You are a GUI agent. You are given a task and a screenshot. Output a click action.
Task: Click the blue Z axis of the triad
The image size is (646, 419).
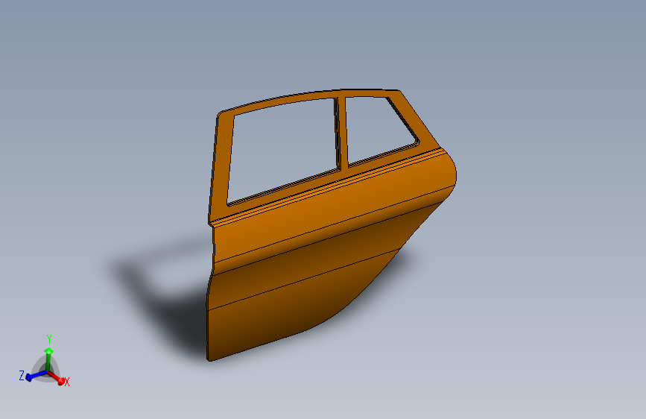tap(37, 376)
